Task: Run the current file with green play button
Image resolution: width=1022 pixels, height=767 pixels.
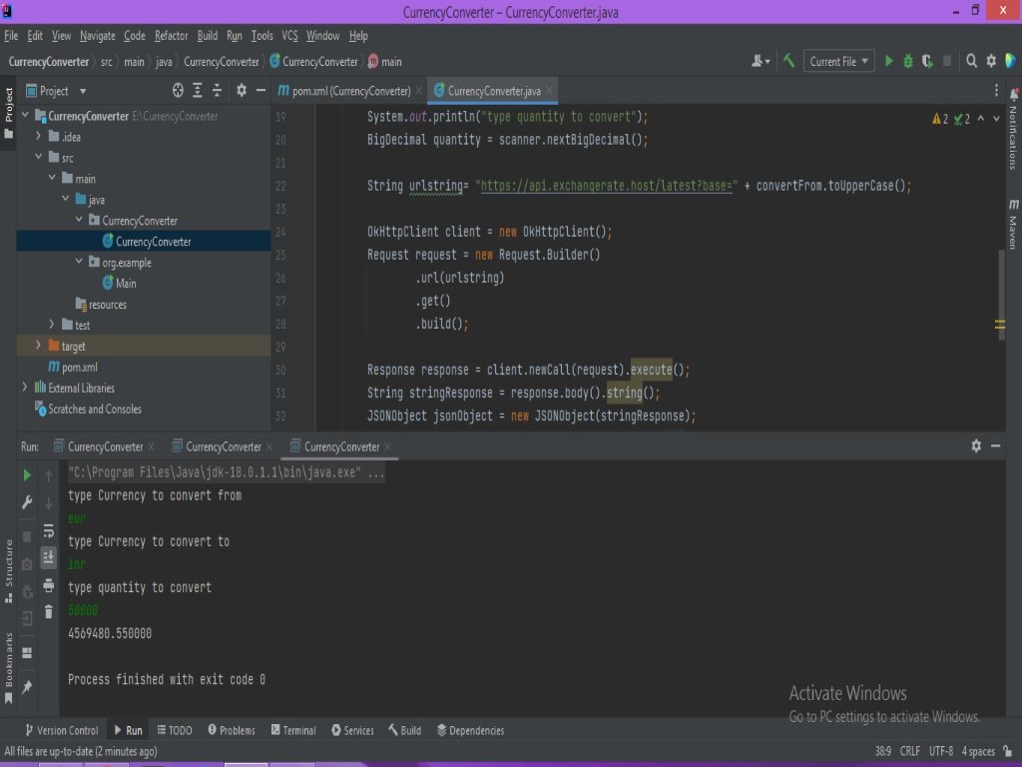Action: (888, 61)
